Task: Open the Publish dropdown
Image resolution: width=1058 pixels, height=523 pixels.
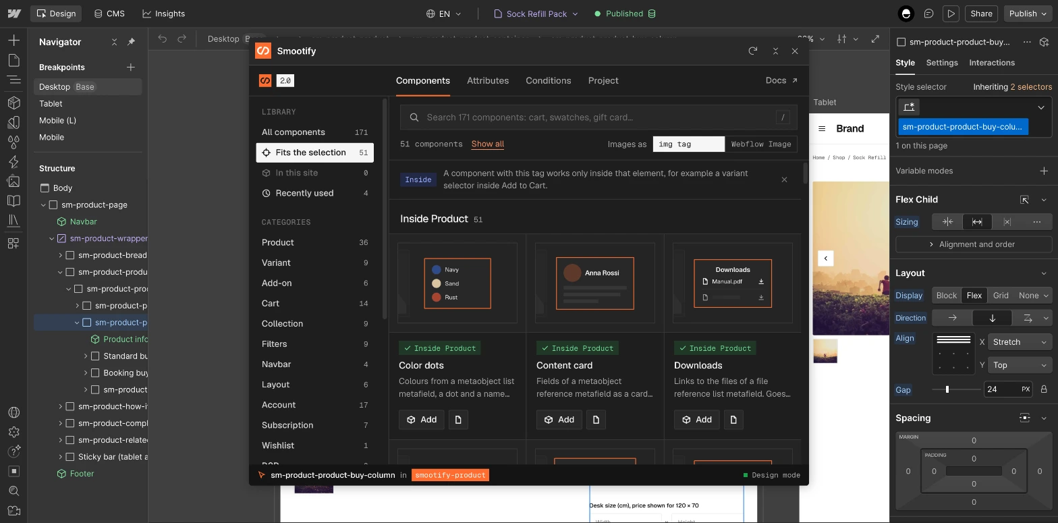Action: coord(1028,13)
